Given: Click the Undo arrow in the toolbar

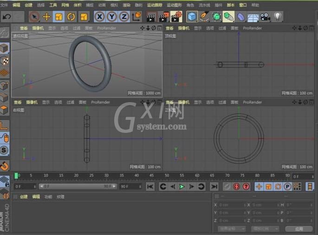Looking at the screenshot, I should tap(7, 16).
